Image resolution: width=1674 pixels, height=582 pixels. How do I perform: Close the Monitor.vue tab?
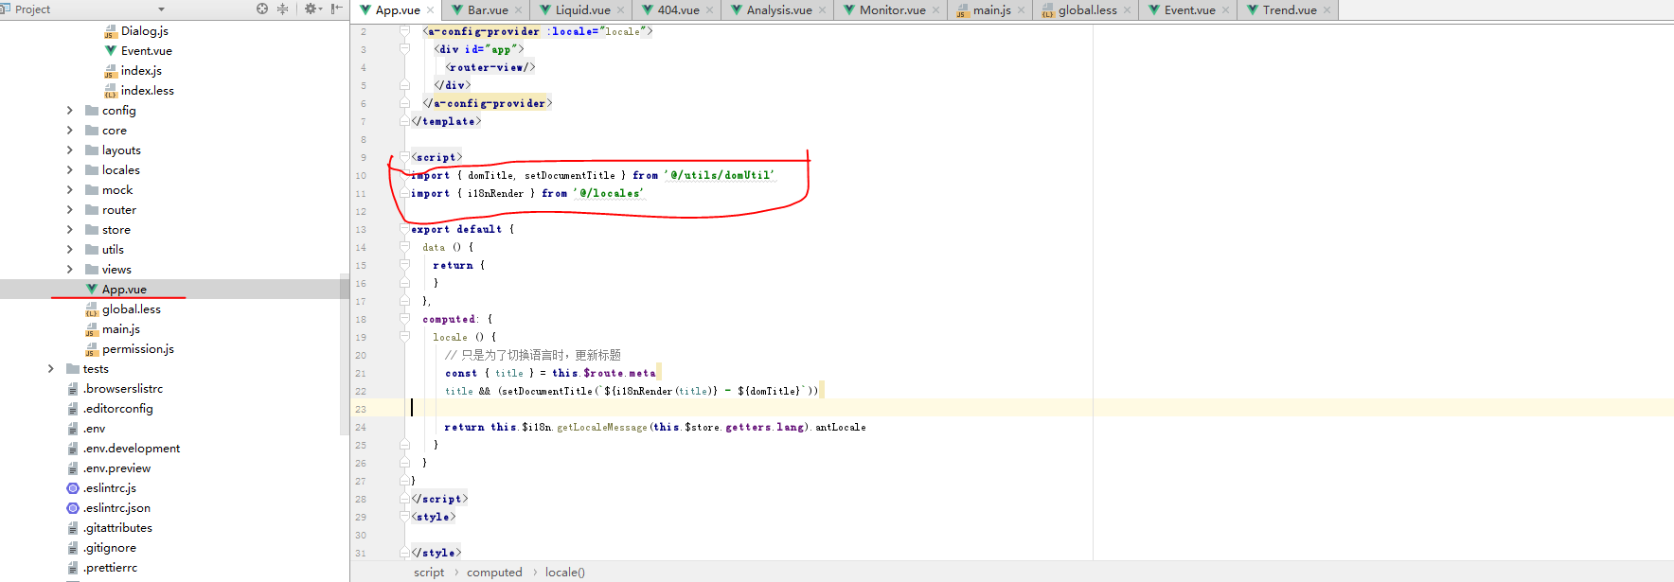coord(936,10)
